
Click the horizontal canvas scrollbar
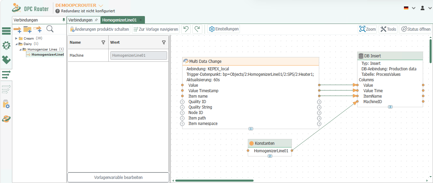(x=214, y=180)
